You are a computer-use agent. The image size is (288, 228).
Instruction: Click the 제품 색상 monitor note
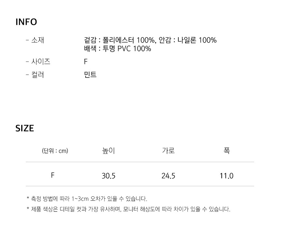[x=128, y=209]
